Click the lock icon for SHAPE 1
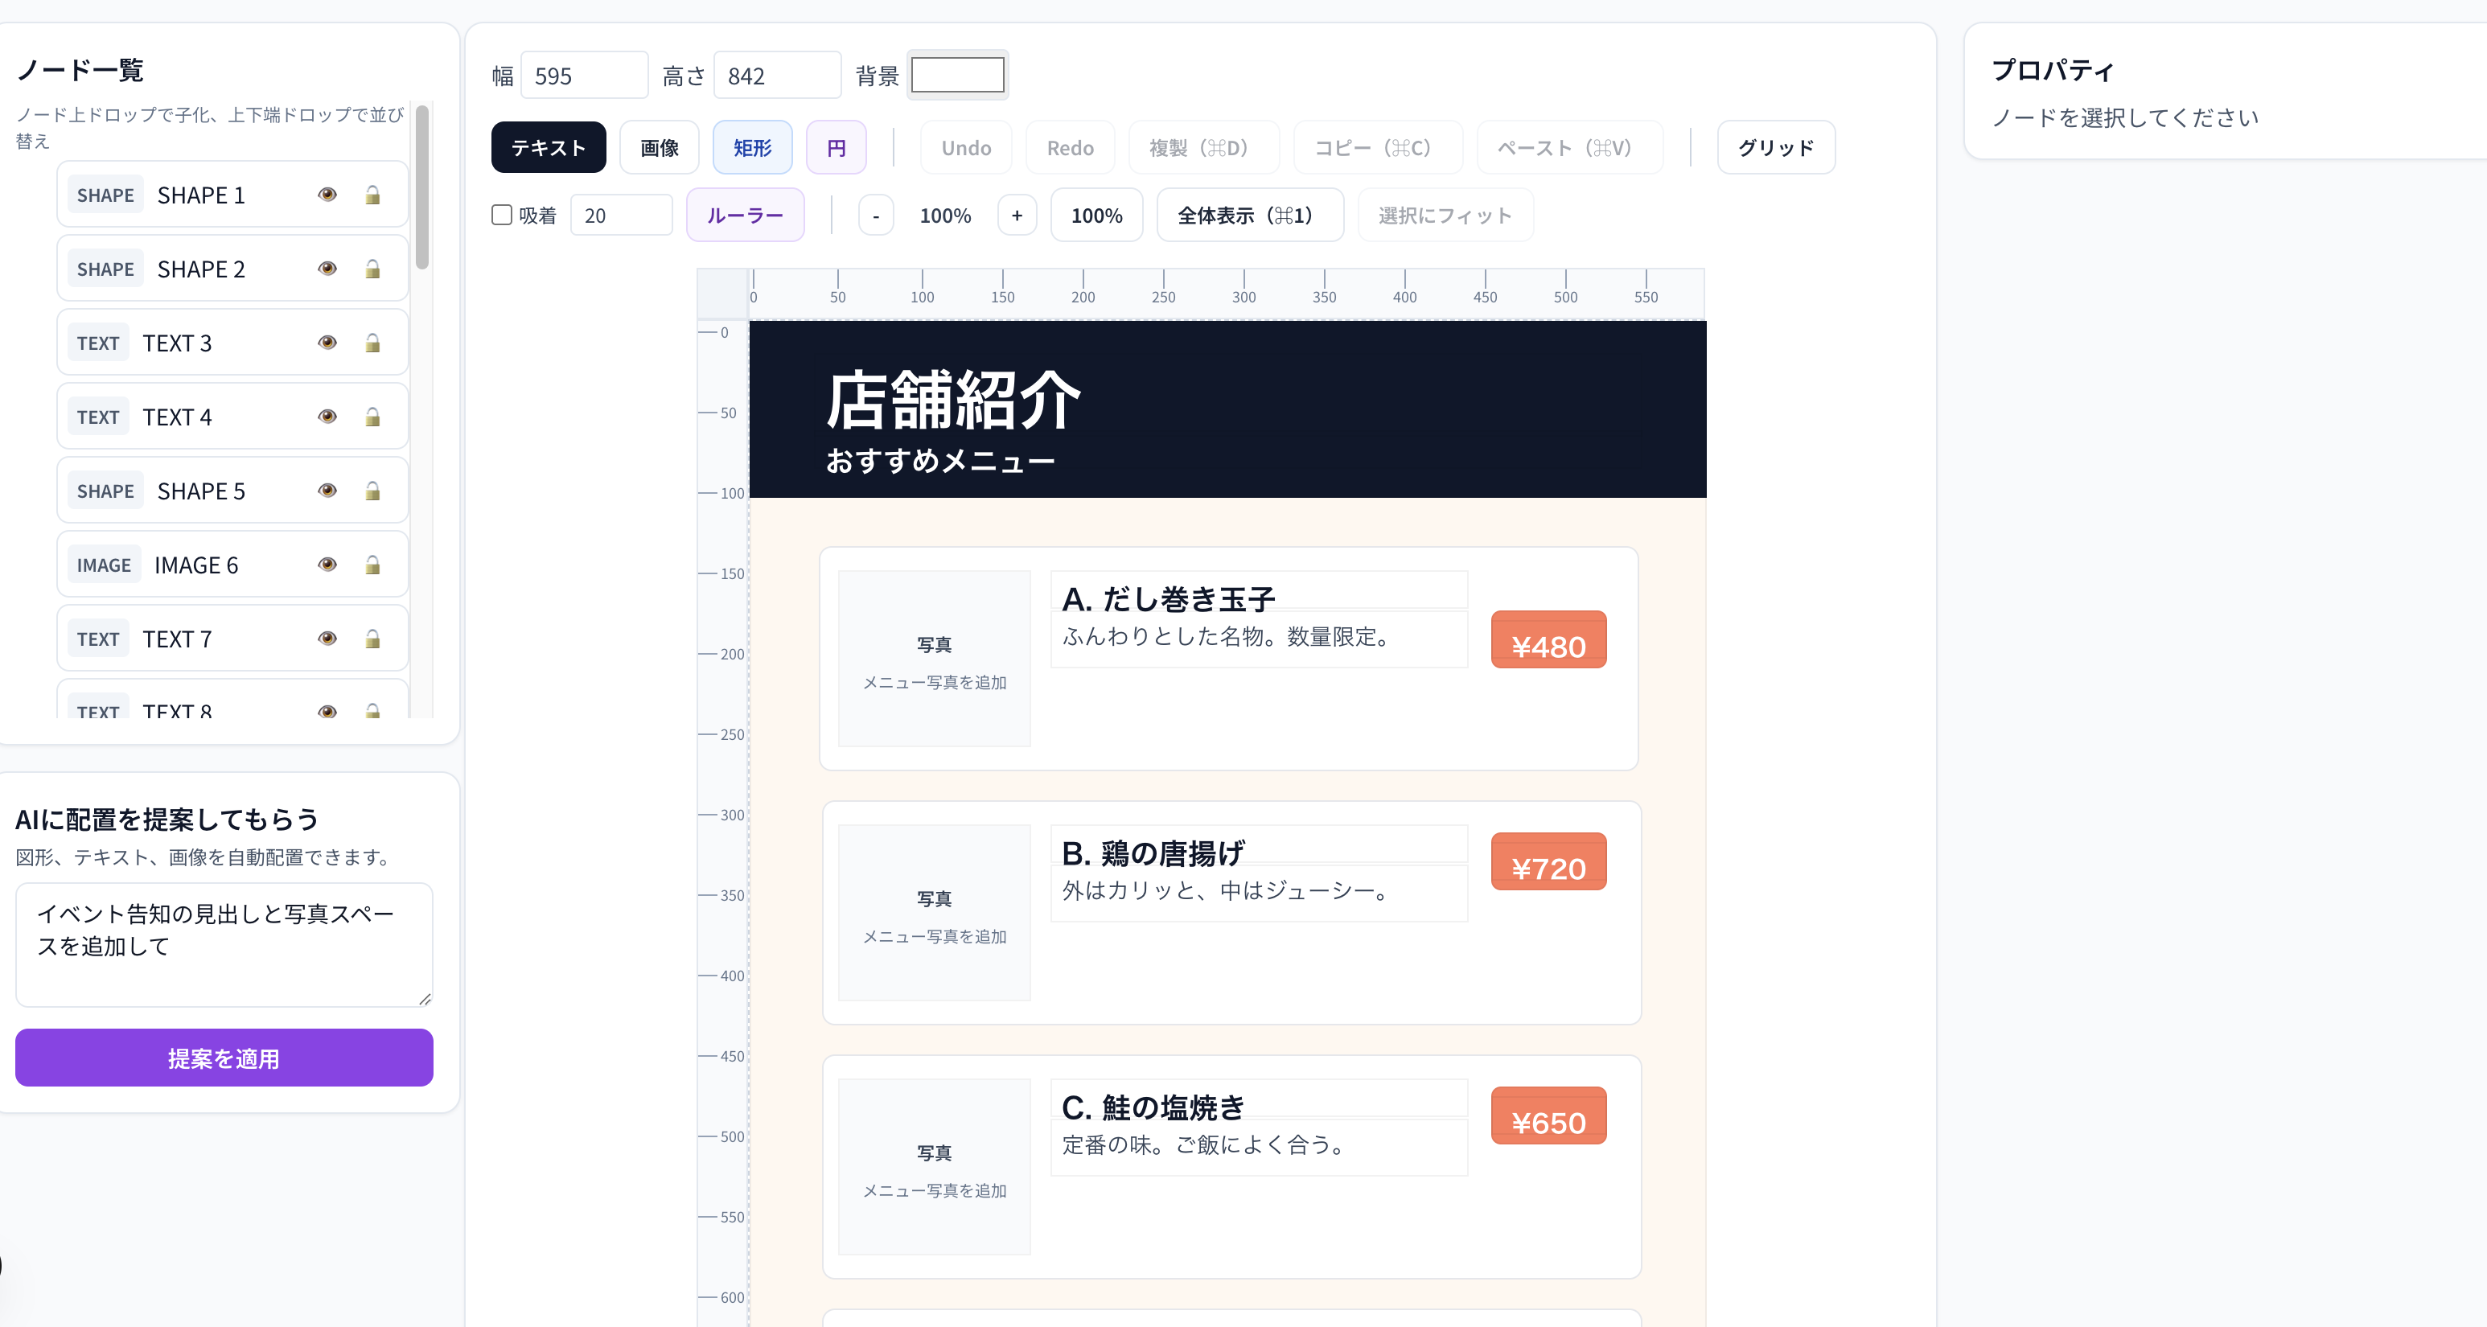Viewport: 2487px width, 1327px height. 372,195
